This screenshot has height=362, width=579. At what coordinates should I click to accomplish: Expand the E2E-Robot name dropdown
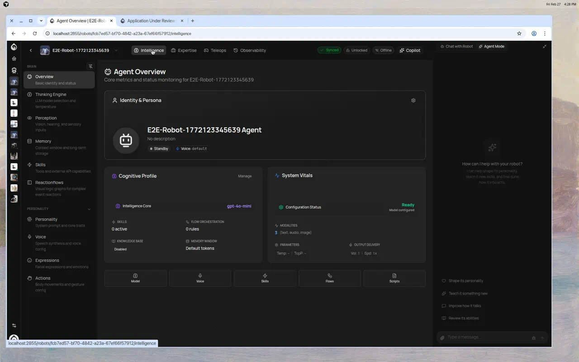click(x=116, y=51)
